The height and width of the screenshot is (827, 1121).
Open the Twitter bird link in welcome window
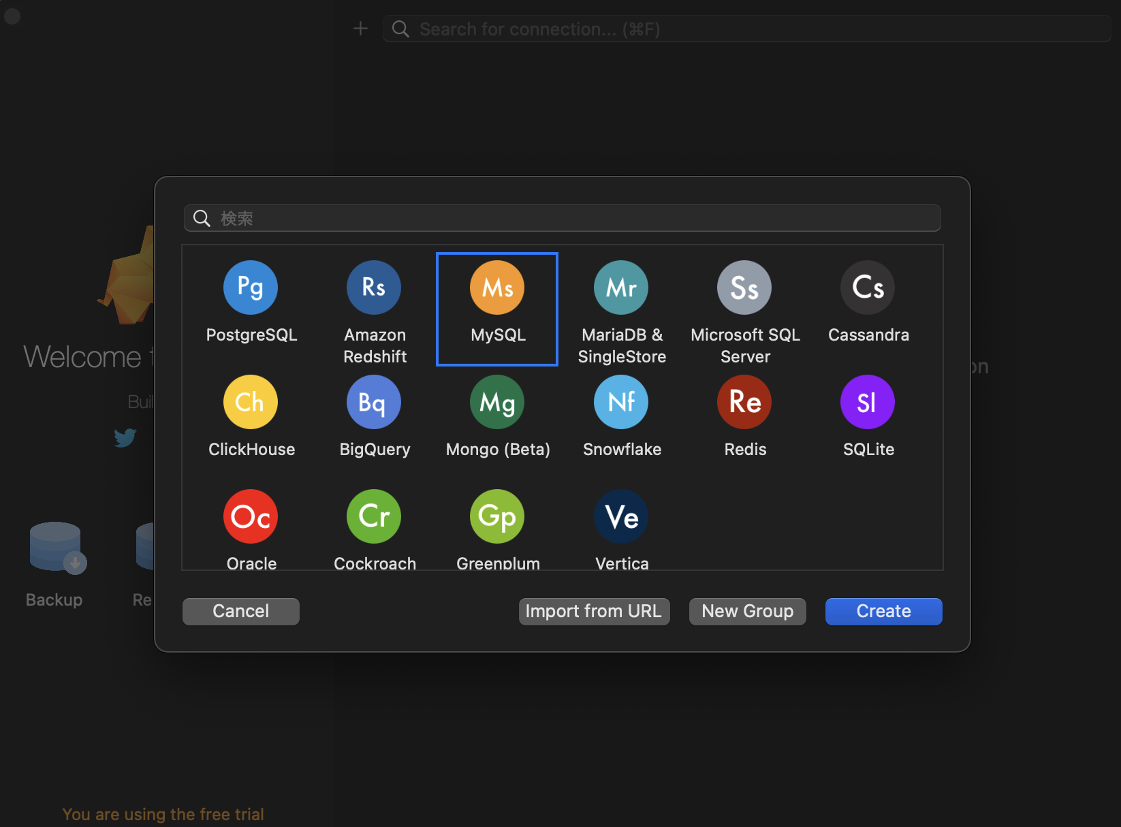point(125,437)
